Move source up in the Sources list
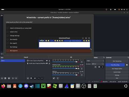Image resolution: width=129 pixels, height=97 pixels. (x=39, y=78)
